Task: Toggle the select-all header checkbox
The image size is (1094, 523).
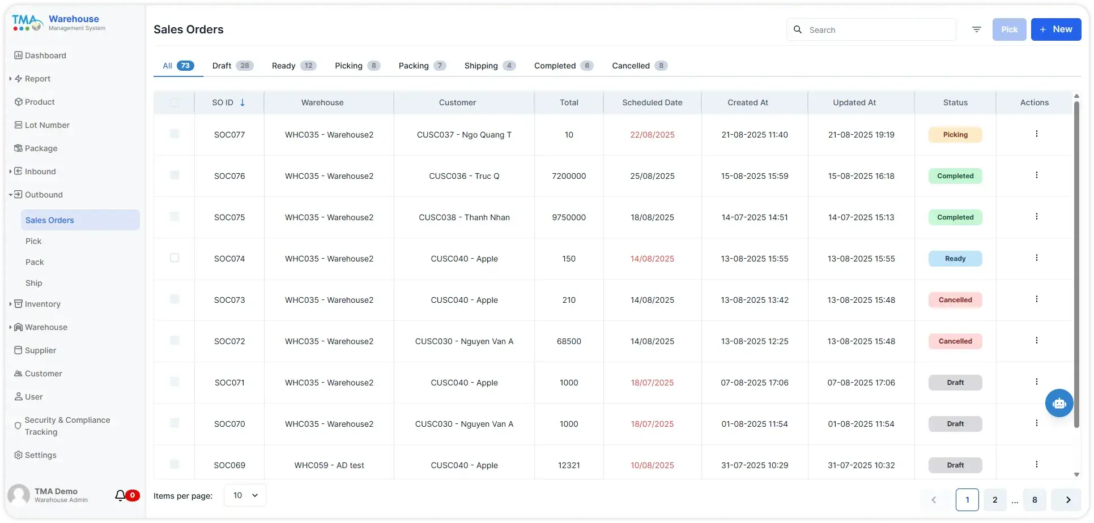Action: (x=174, y=102)
